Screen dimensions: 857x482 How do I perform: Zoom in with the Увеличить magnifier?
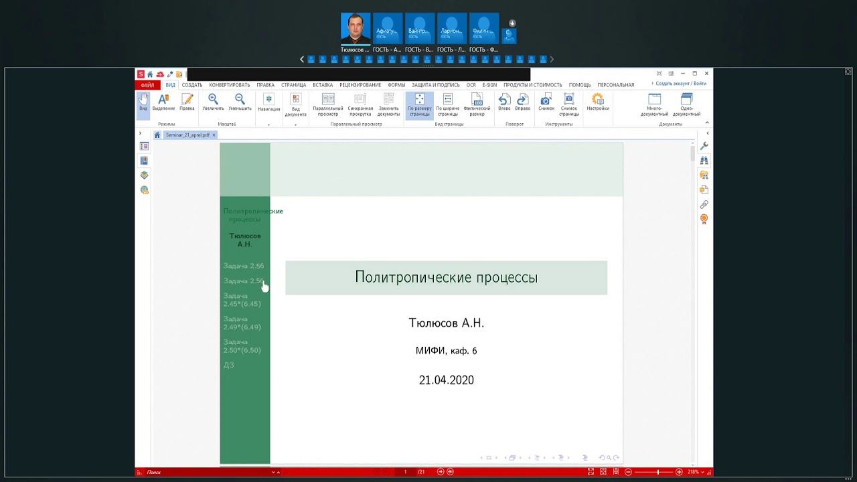click(213, 102)
